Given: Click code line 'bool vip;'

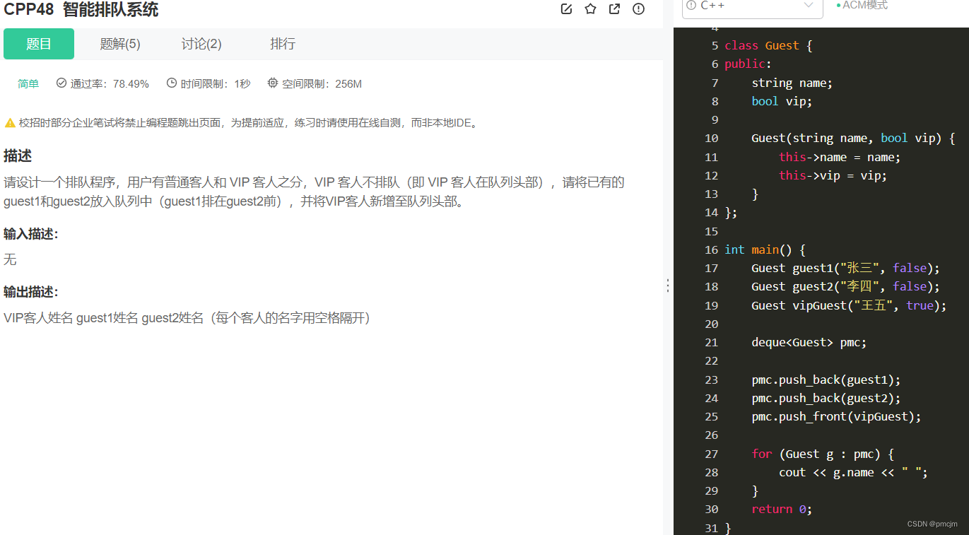Looking at the screenshot, I should click(x=782, y=101).
